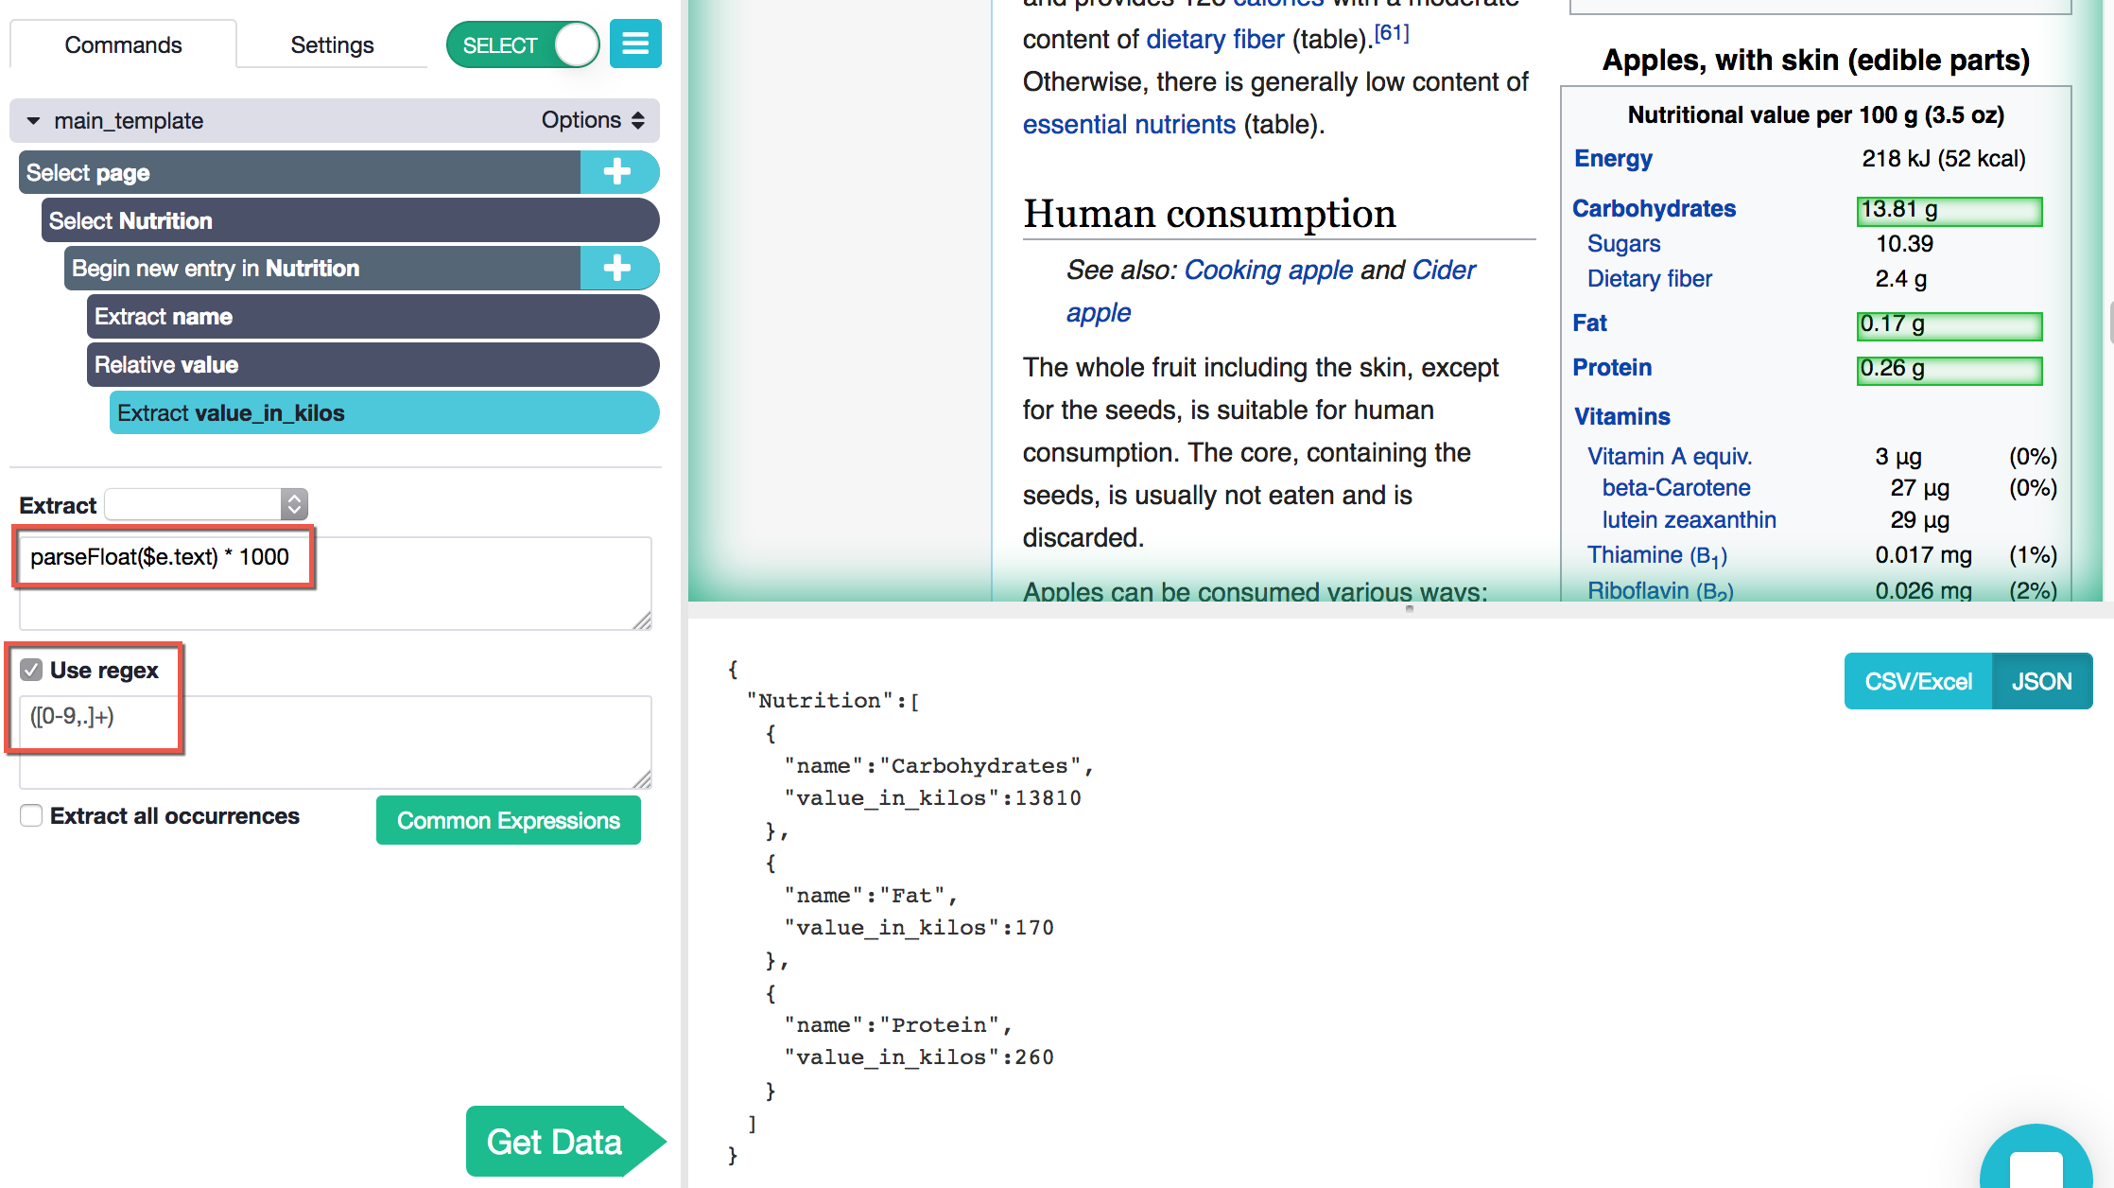Select the JSON output tab
This screenshot has height=1188, width=2114.
[2041, 681]
